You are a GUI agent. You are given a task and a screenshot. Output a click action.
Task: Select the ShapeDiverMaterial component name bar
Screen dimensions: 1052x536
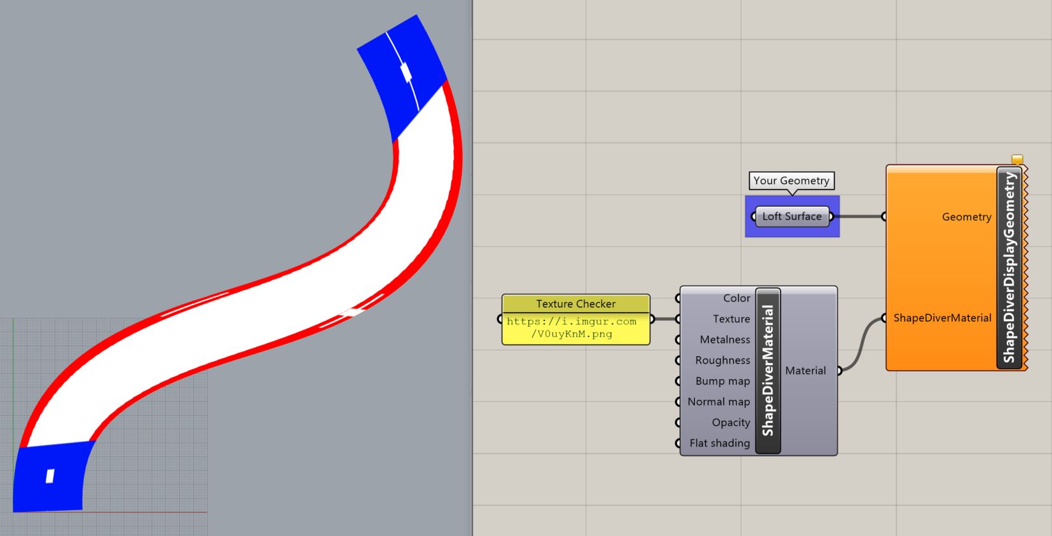pos(768,371)
